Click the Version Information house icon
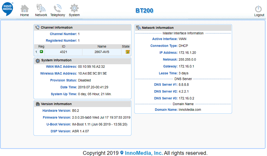Screen dimensions: 267x156 [38, 104]
